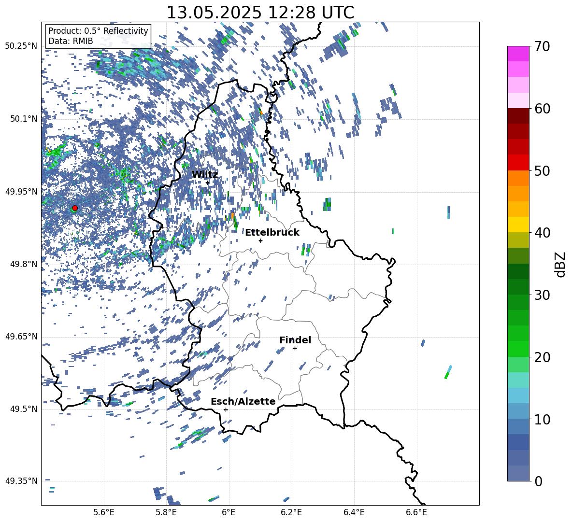This screenshot has height=522, width=572.
Task: Click the 30 colorbar tick label
Action: pyautogui.click(x=543, y=295)
